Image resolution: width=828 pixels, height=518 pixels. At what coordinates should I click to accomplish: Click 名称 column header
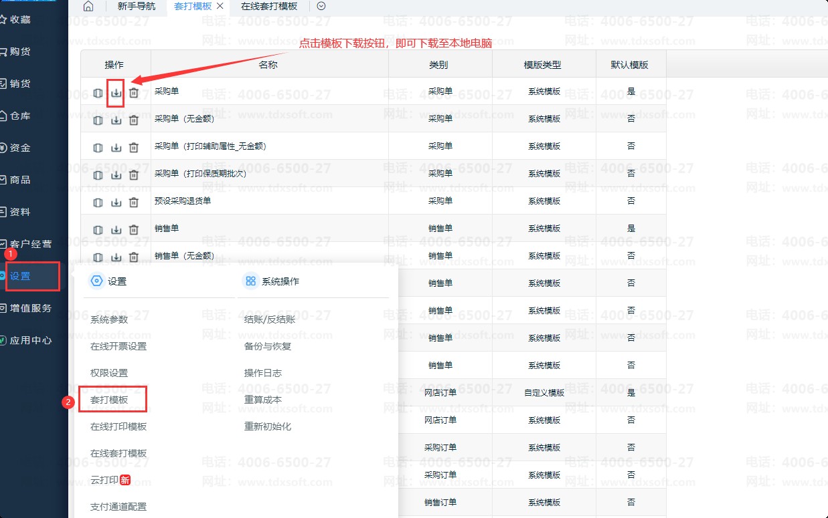[268, 65]
